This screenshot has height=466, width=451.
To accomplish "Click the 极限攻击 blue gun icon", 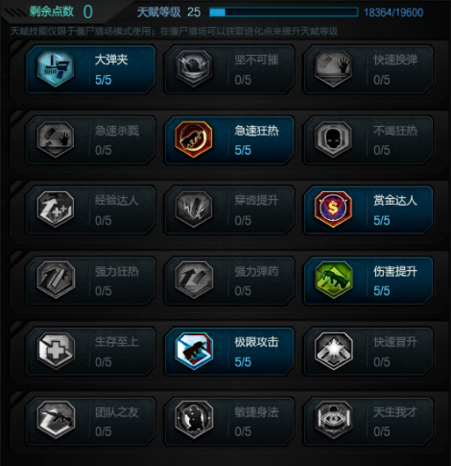I will (x=194, y=351).
